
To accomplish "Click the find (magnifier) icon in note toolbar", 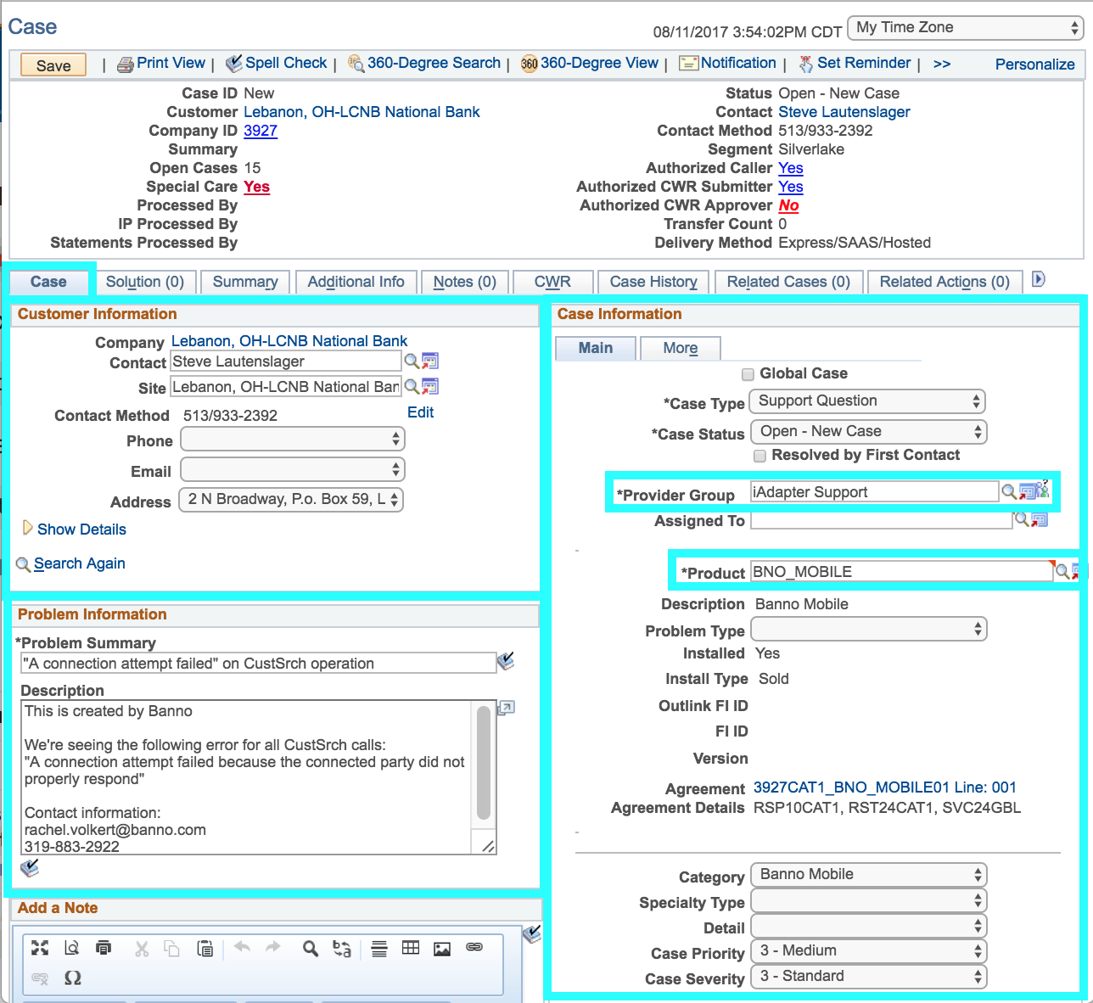I will pos(311,949).
